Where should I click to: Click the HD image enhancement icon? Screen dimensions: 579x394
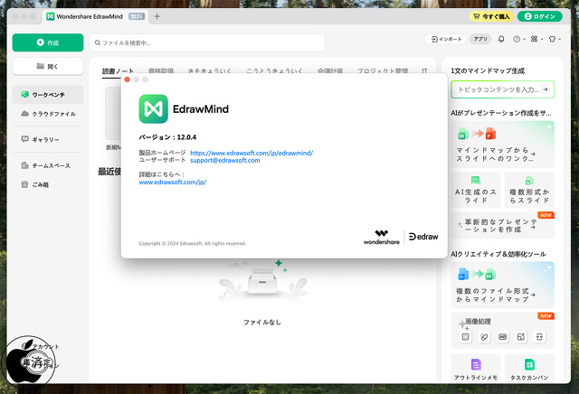[x=503, y=337]
